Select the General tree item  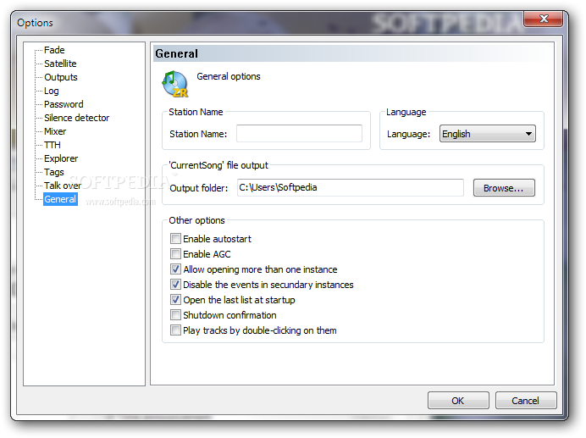pos(60,199)
